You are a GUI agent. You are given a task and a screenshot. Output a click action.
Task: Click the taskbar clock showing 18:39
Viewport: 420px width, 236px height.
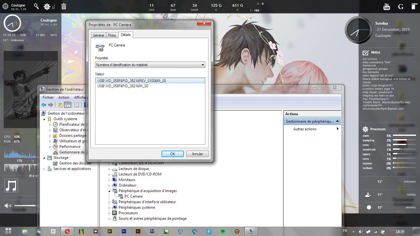point(400,231)
